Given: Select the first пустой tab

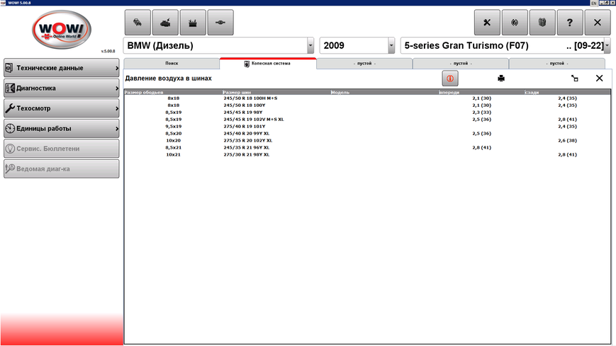Looking at the screenshot, I should point(364,64).
